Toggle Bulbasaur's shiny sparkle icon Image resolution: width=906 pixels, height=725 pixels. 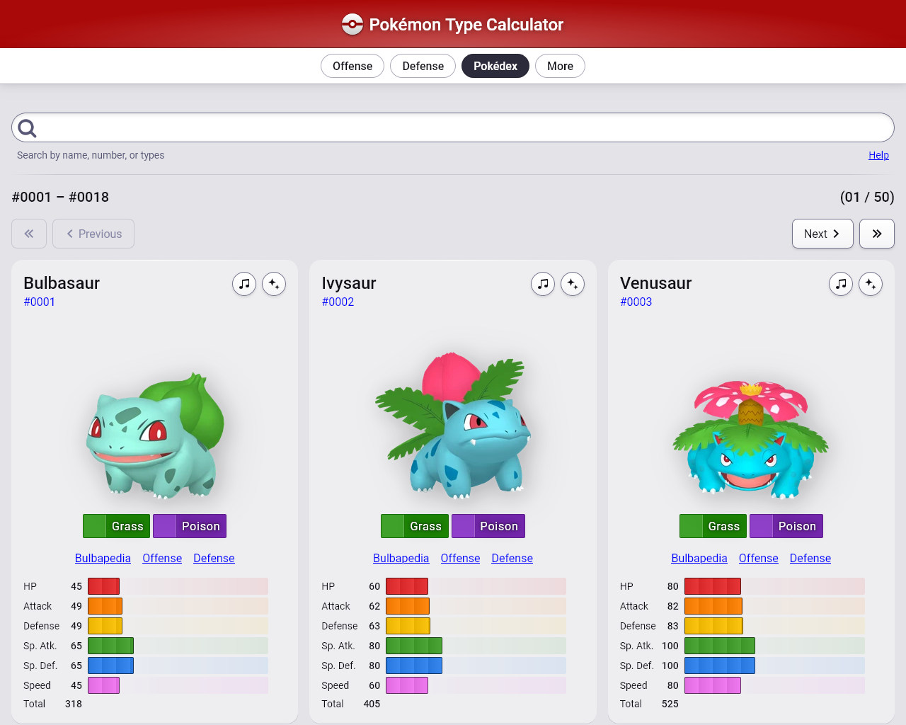(x=274, y=284)
